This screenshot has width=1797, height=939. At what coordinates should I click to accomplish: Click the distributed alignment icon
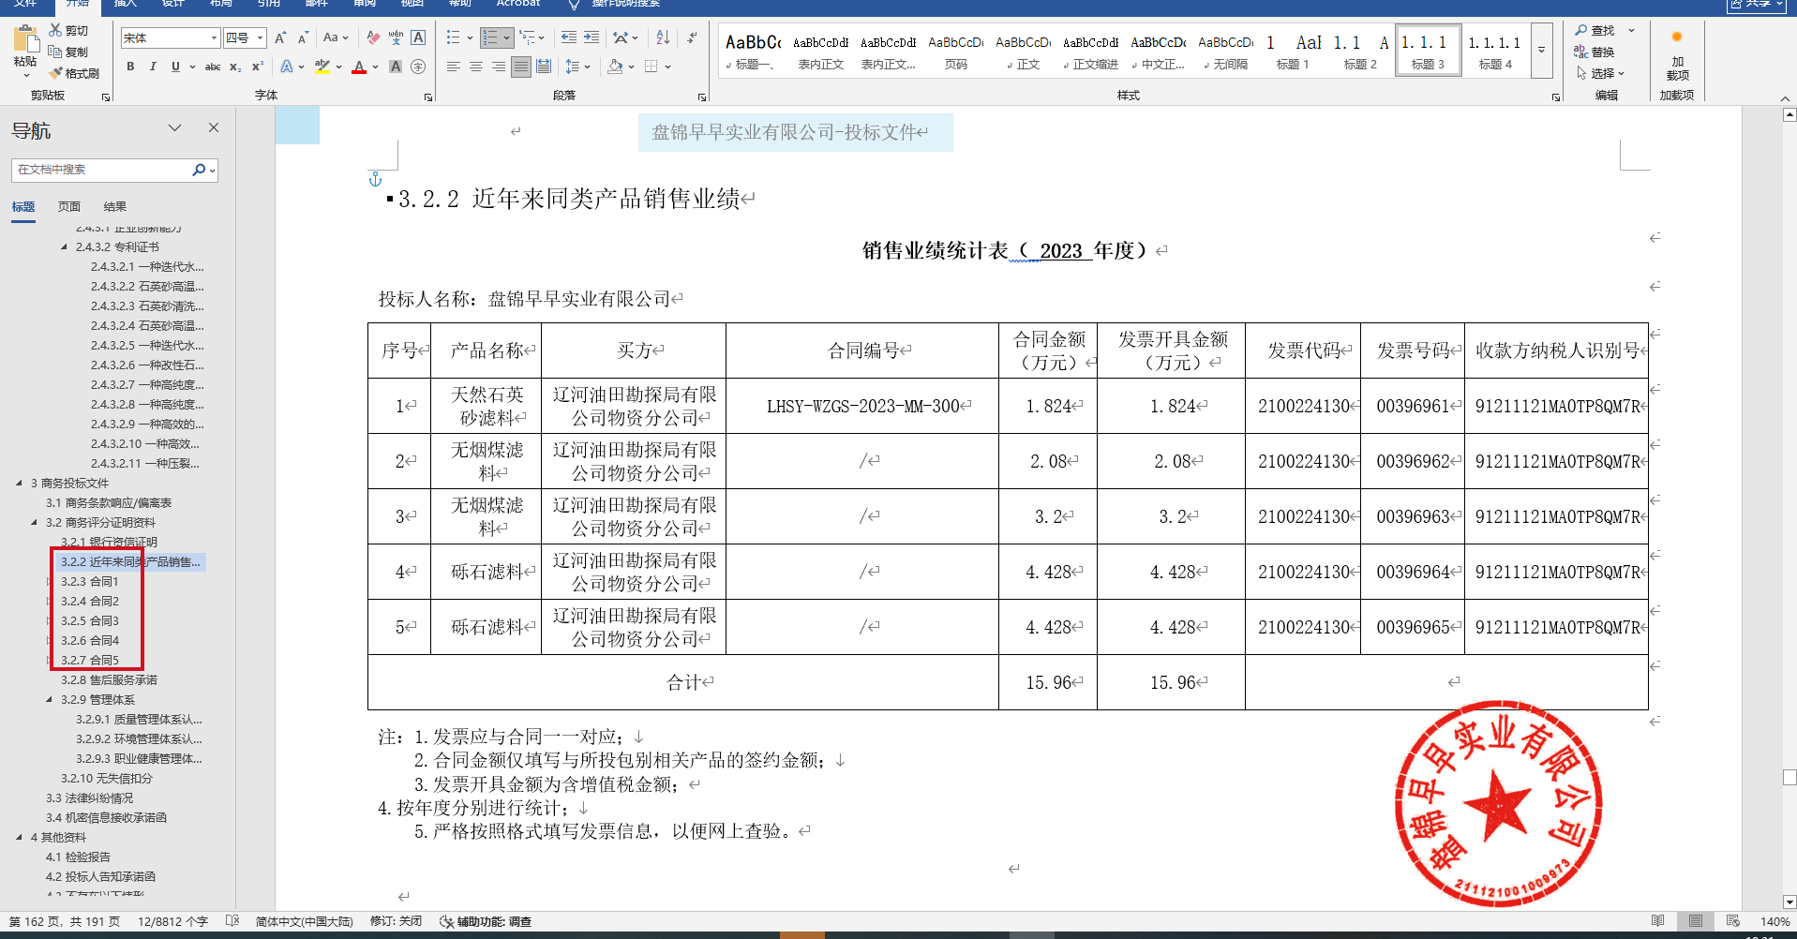click(x=544, y=67)
